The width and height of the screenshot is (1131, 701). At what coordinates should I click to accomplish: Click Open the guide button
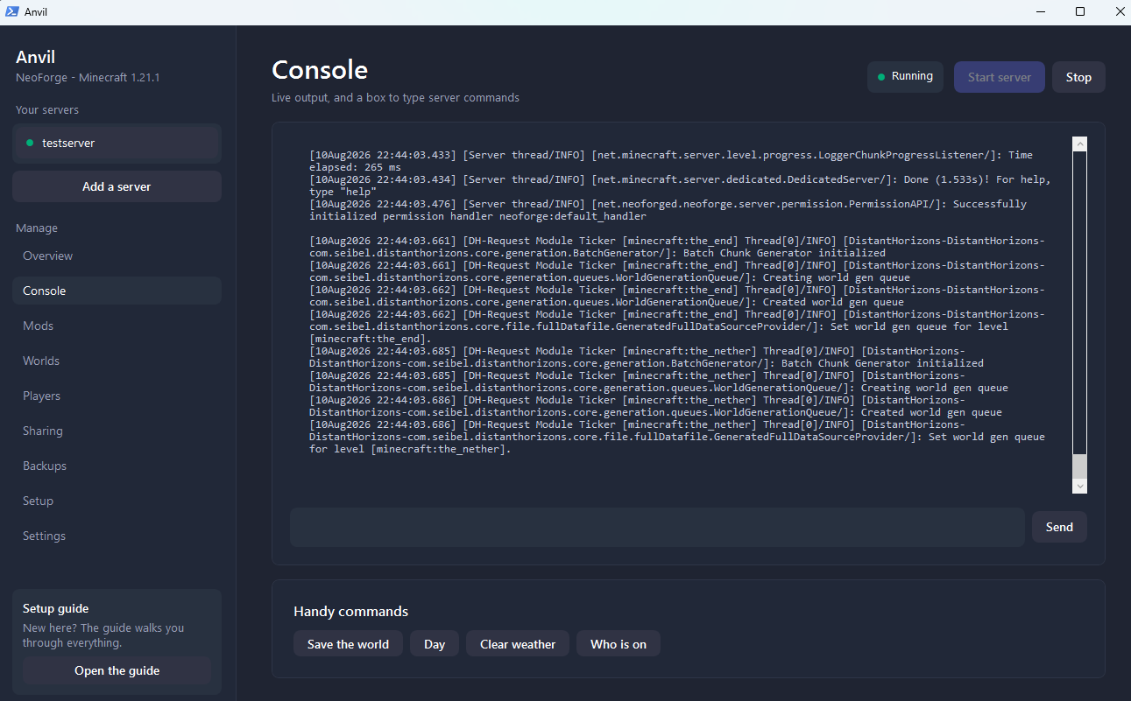117,670
